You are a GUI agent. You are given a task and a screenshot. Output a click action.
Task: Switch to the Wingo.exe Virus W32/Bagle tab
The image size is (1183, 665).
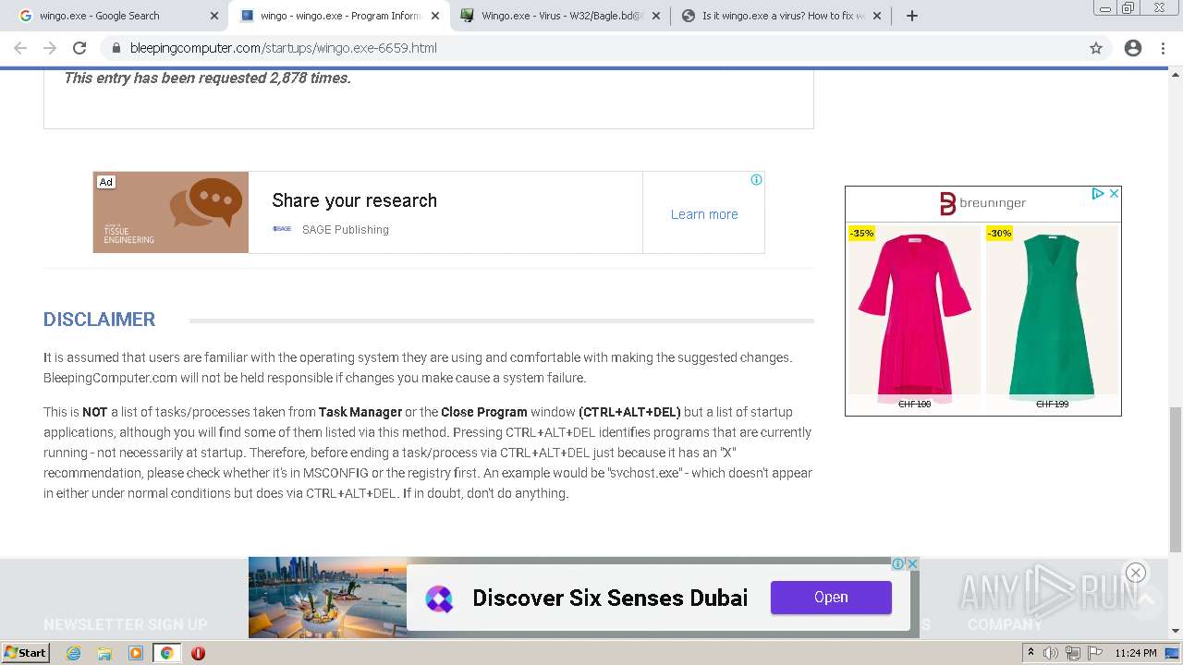[561, 16]
